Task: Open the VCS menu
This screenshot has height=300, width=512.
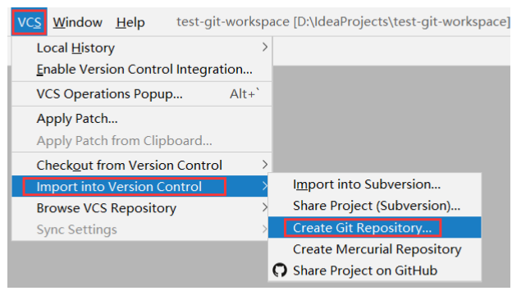Action: pyautogui.click(x=29, y=22)
